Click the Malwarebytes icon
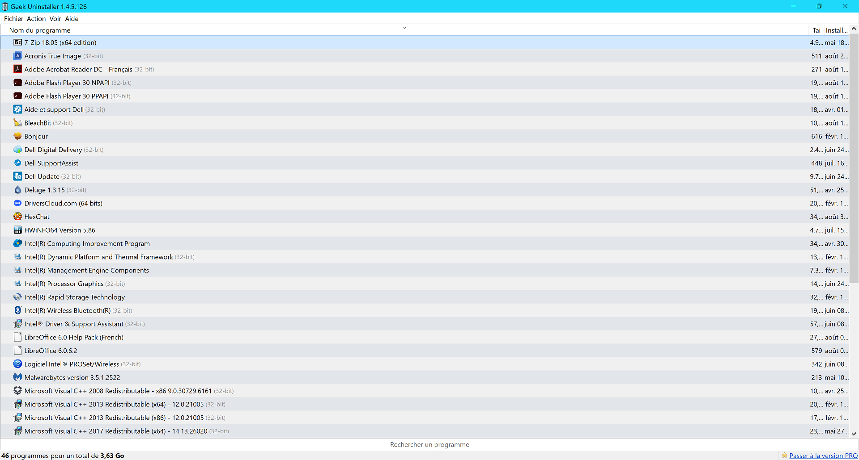Screen dimensions: 859x460 [x=17, y=377]
